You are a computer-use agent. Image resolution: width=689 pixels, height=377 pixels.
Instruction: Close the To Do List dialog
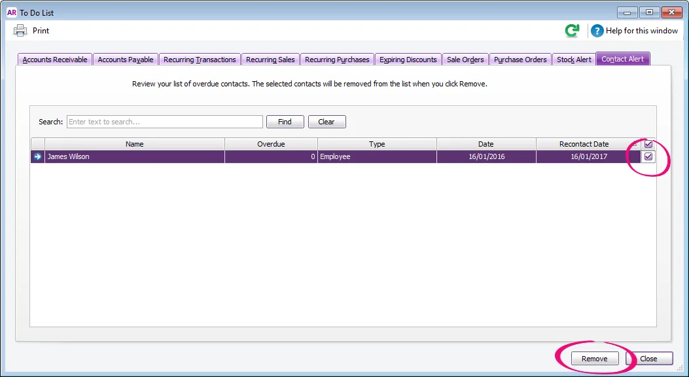click(648, 359)
